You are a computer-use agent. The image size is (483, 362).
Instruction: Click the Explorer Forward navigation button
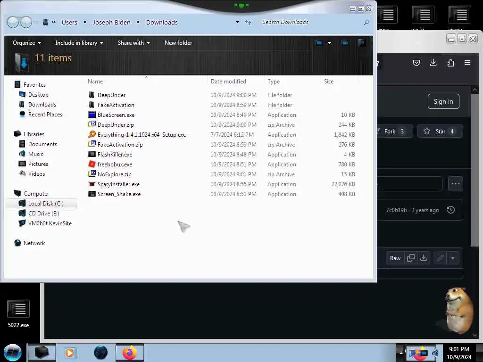click(26, 22)
